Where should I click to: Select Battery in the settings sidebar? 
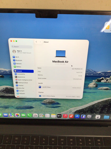tap(17, 67)
